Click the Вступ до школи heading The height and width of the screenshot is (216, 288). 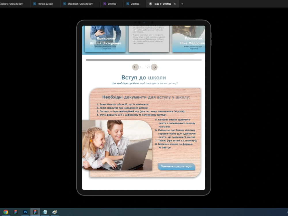pyautogui.click(x=144, y=77)
